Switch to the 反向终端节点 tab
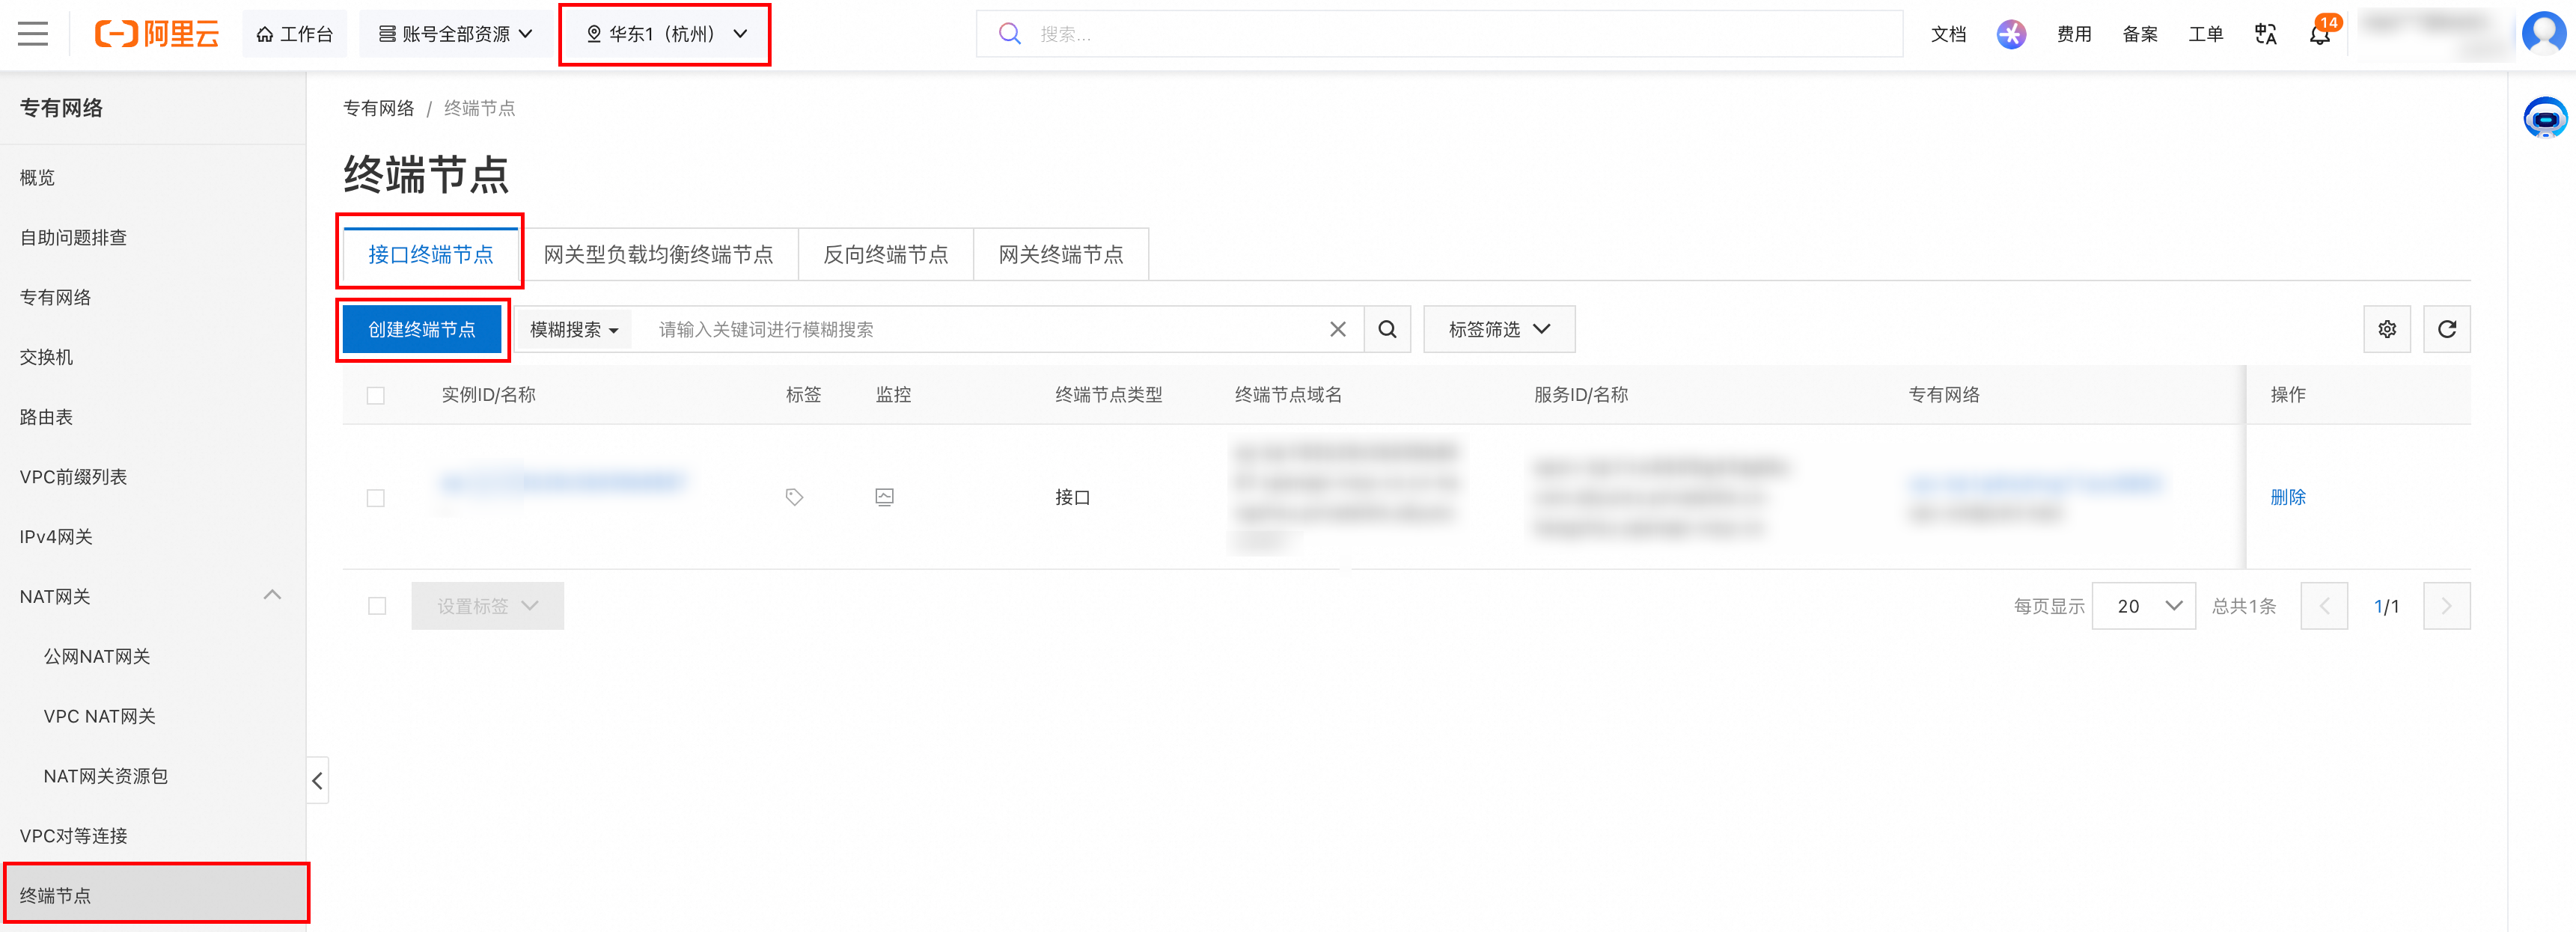 [885, 255]
